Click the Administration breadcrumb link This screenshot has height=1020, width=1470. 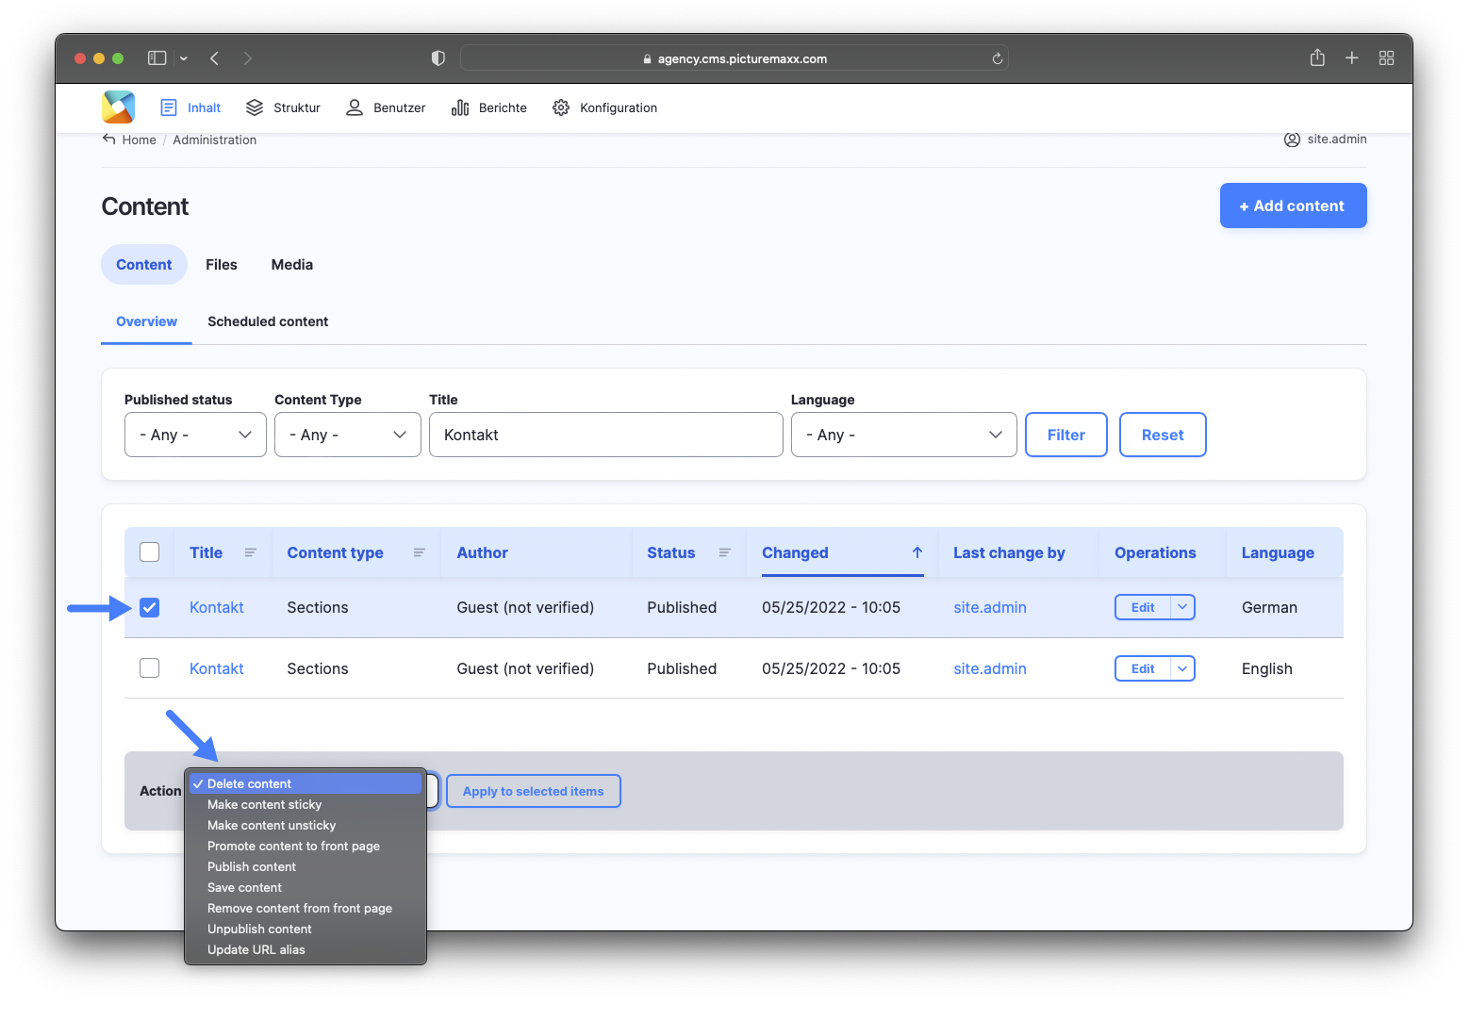215,140
